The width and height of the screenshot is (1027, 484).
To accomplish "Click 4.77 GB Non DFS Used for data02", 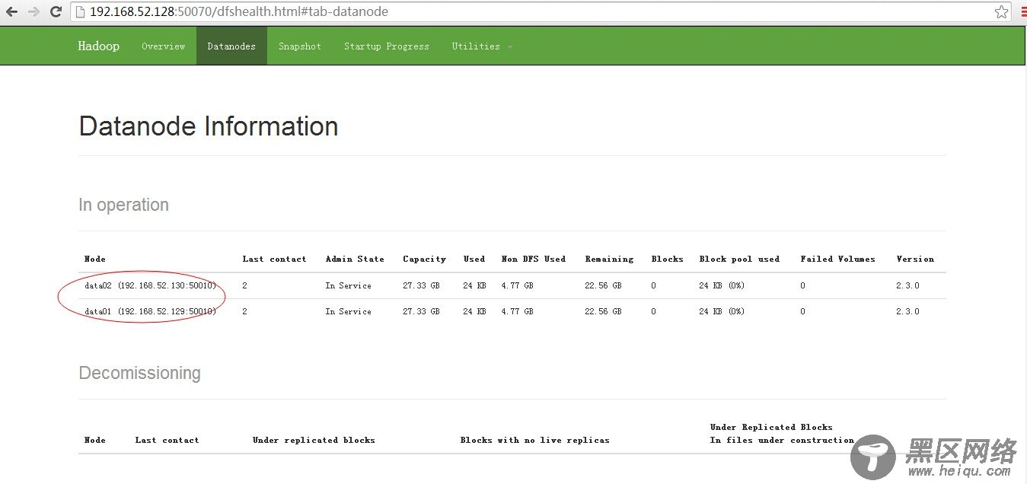I will click(x=517, y=285).
